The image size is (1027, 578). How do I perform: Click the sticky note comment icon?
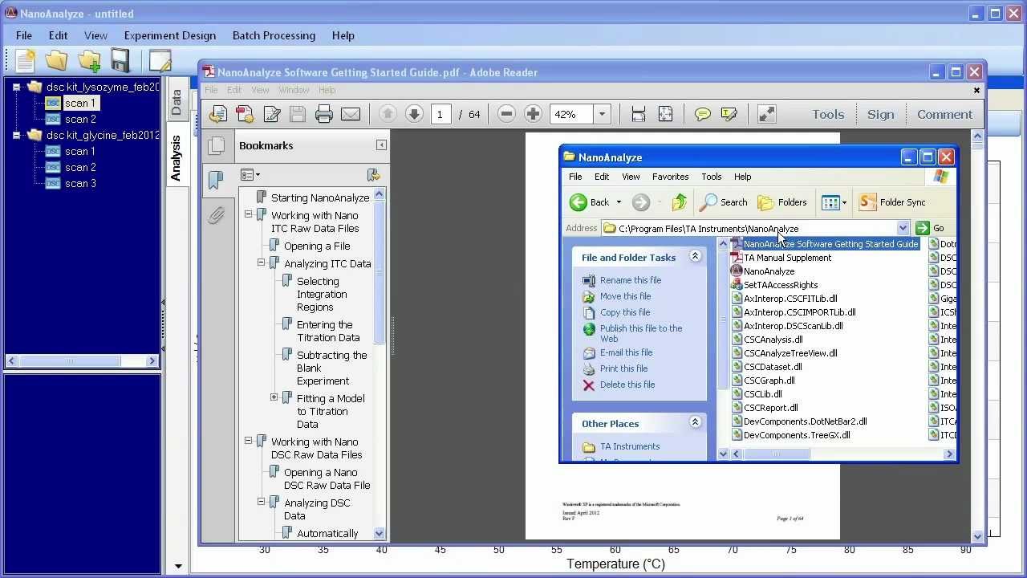pyautogui.click(x=703, y=115)
